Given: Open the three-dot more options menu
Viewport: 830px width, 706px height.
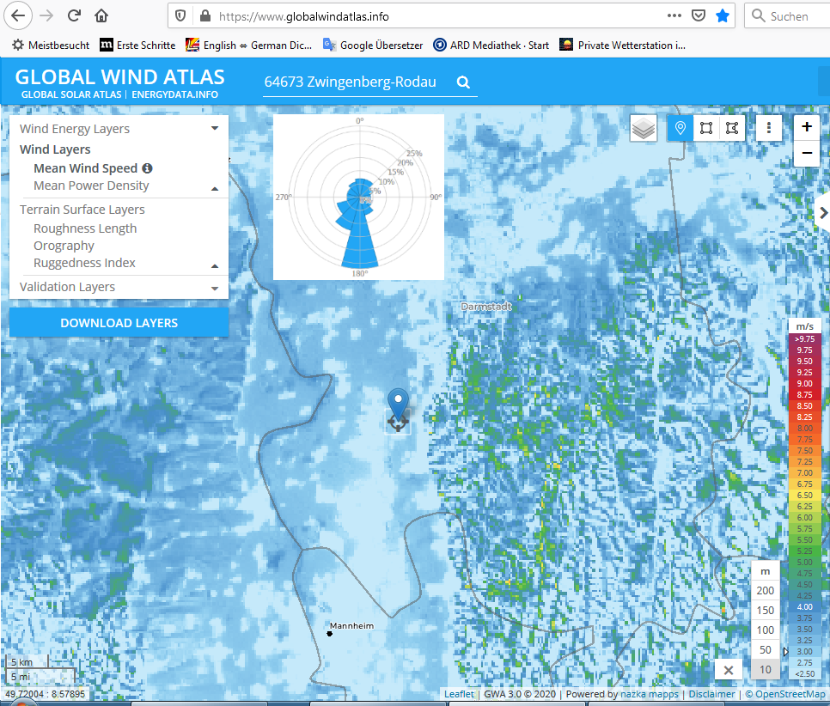Looking at the screenshot, I should [769, 128].
